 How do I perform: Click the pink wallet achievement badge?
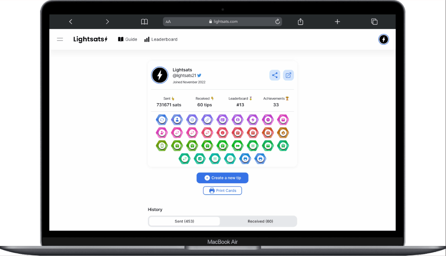(283, 120)
